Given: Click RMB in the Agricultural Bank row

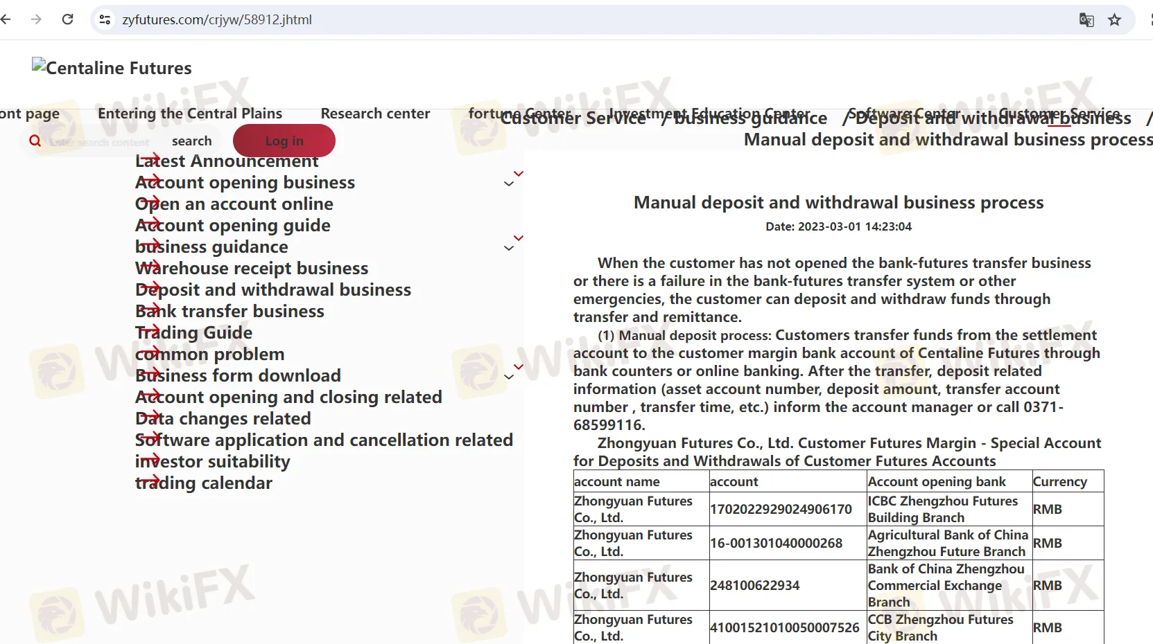Looking at the screenshot, I should pyautogui.click(x=1047, y=543).
